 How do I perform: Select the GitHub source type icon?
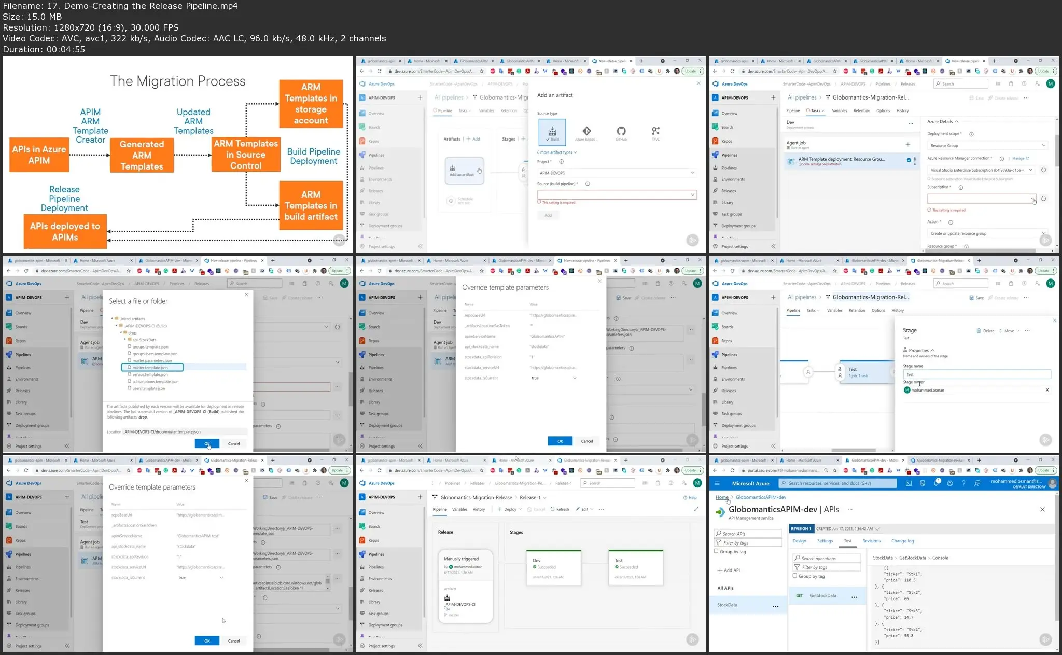tap(621, 132)
